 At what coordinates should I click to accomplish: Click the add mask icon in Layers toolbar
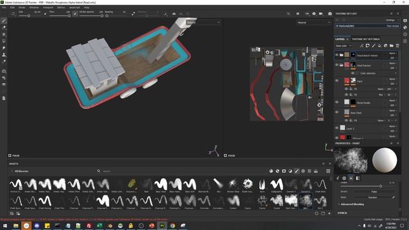click(x=367, y=45)
